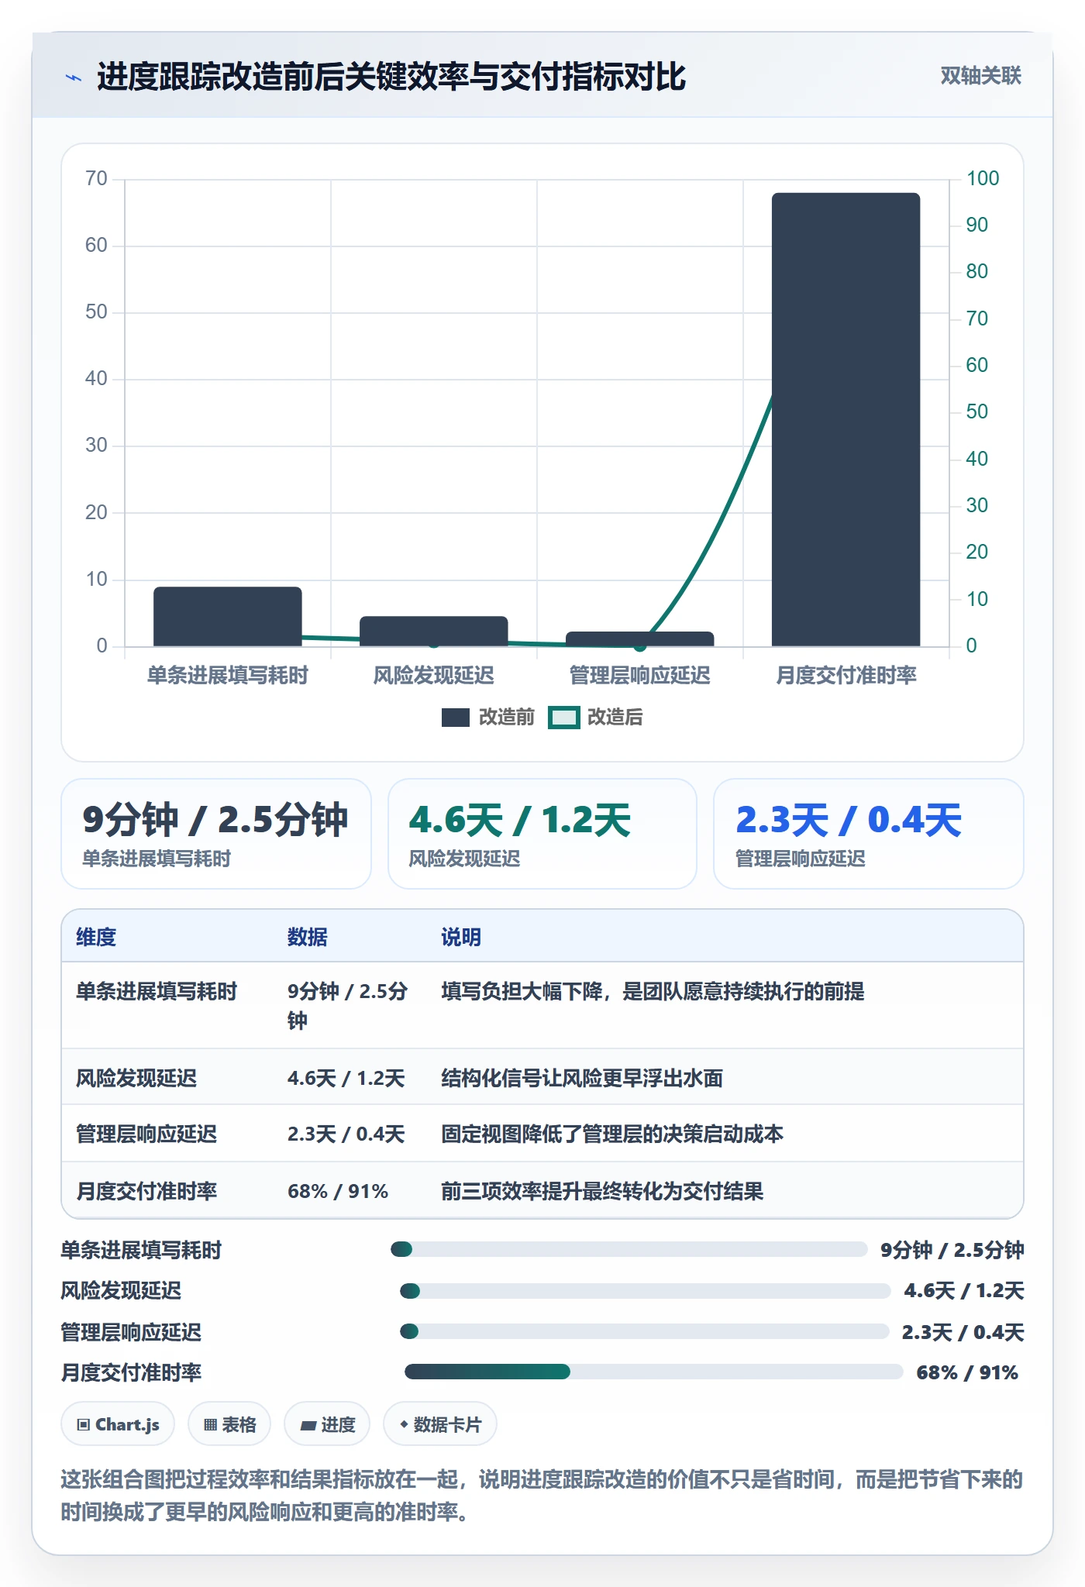The width and height of the screenshot is (1085, 1587).
Task: Click the 数据 column header
Action: point(308,937)
